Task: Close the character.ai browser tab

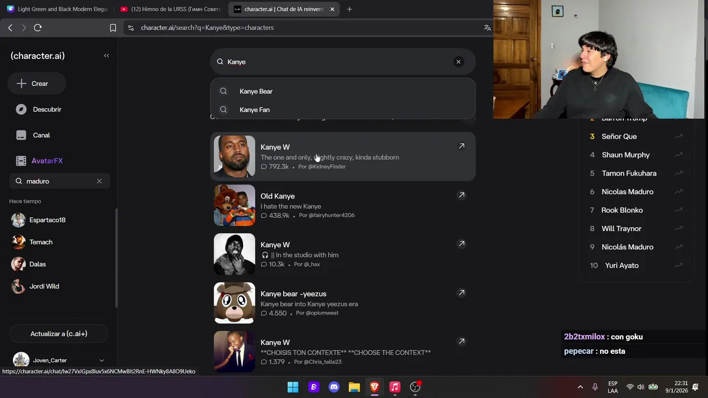Action: pyautogui.click(x=332, y=9)
